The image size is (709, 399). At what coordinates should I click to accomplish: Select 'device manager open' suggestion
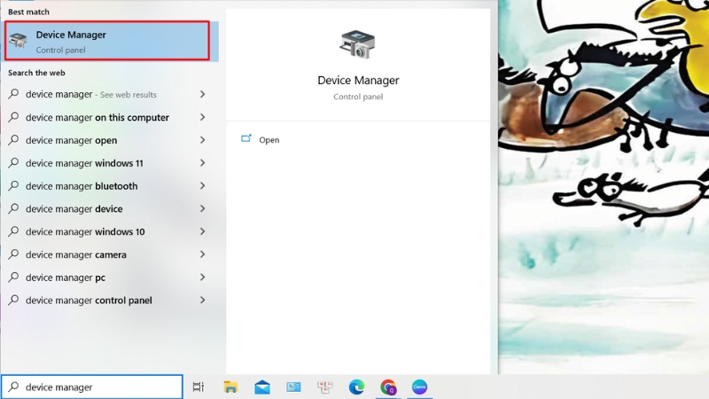(107, 140)
